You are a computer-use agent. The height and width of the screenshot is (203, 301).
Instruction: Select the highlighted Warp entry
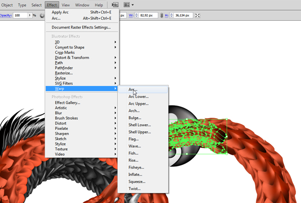(82, 88)
